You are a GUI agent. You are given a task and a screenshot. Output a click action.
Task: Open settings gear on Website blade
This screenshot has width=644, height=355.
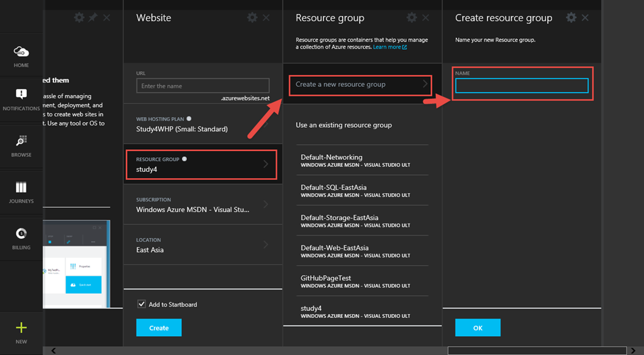pos(252,18)
